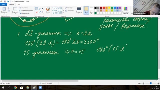The height and width of the screenshot is (90, 160).
Task: Zoom out with minus button
Action: pyautogui.click(x=143, y=83)
